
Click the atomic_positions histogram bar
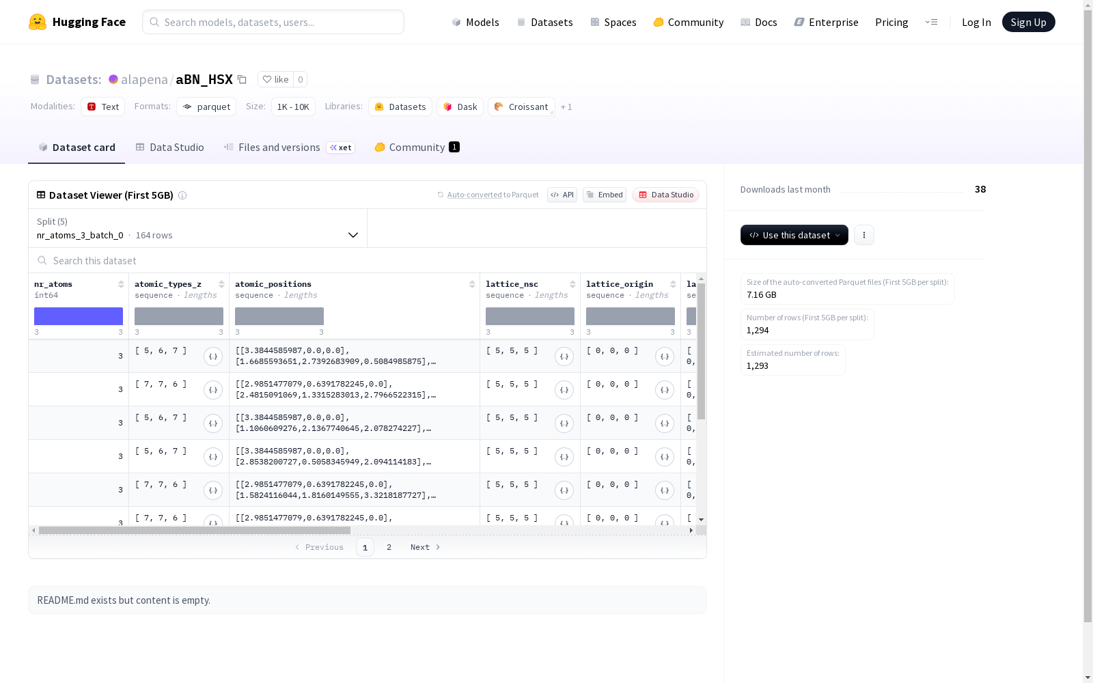[x=279, y=316]
